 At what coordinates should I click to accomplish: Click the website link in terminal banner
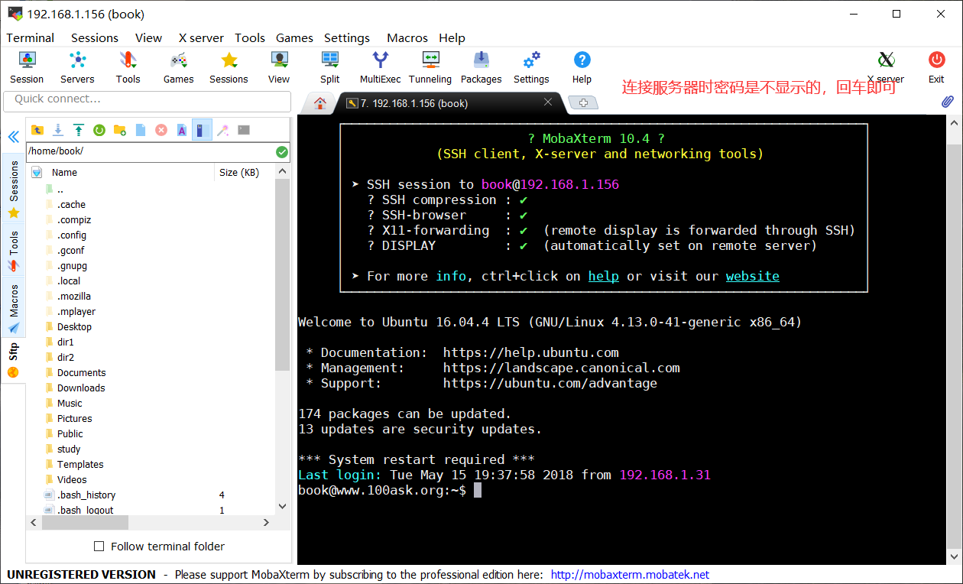tap(753, 276)
